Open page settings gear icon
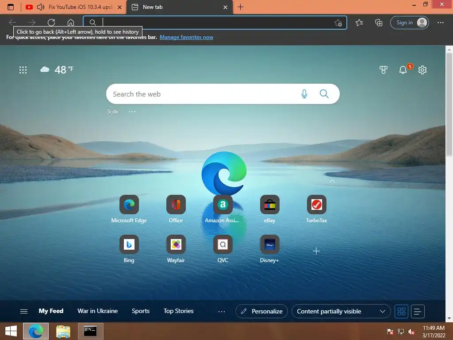The height and width of the screenshot is (340, 453). 422,70
